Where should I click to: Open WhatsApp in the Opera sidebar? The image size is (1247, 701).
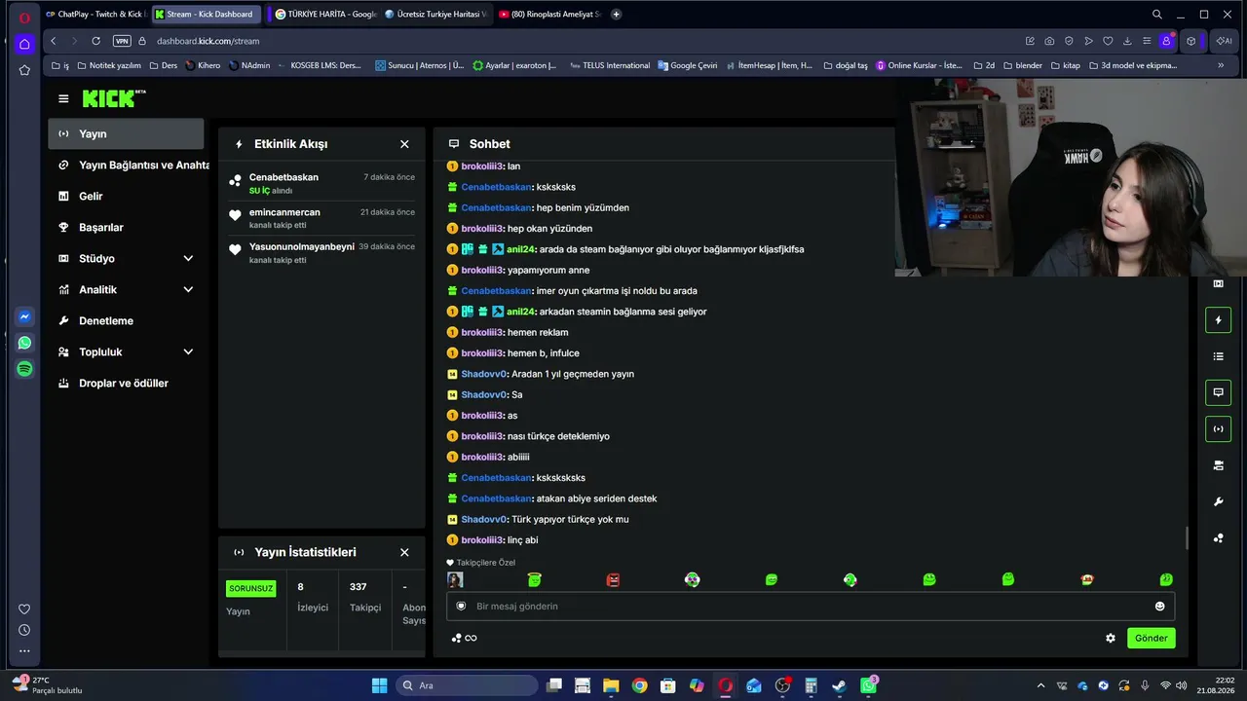24,343
